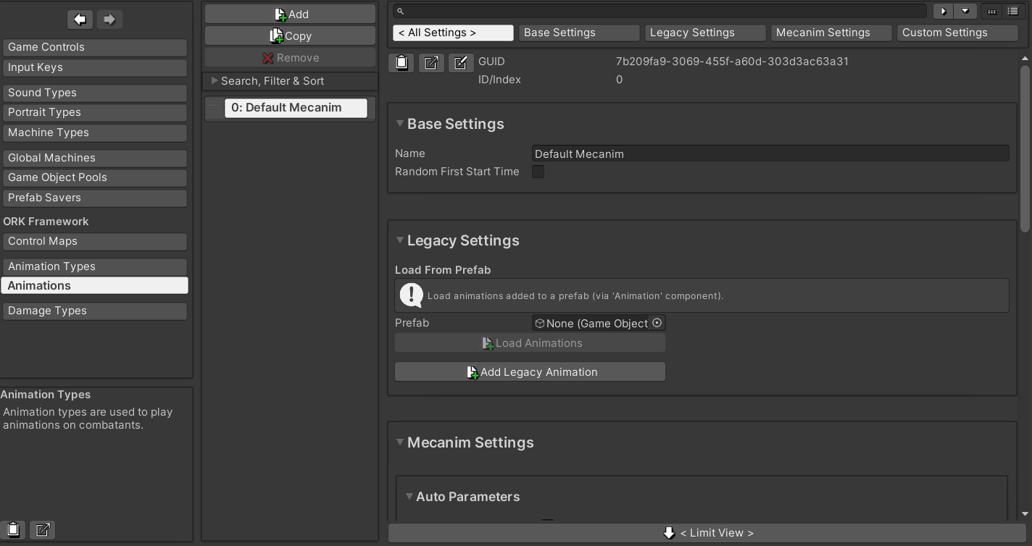Select the < All Settings > tab
Screen dimensions: 1032x546
pyautogui.click(x=453, y=33)
